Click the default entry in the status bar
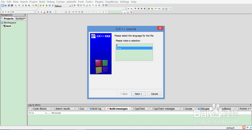The image size is (252, 130). (230, 128)
